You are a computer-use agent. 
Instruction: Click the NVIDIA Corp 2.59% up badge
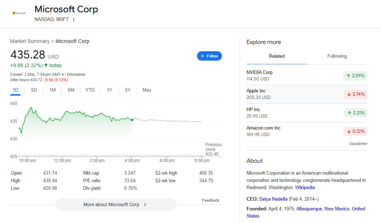[x=355, y=76]
